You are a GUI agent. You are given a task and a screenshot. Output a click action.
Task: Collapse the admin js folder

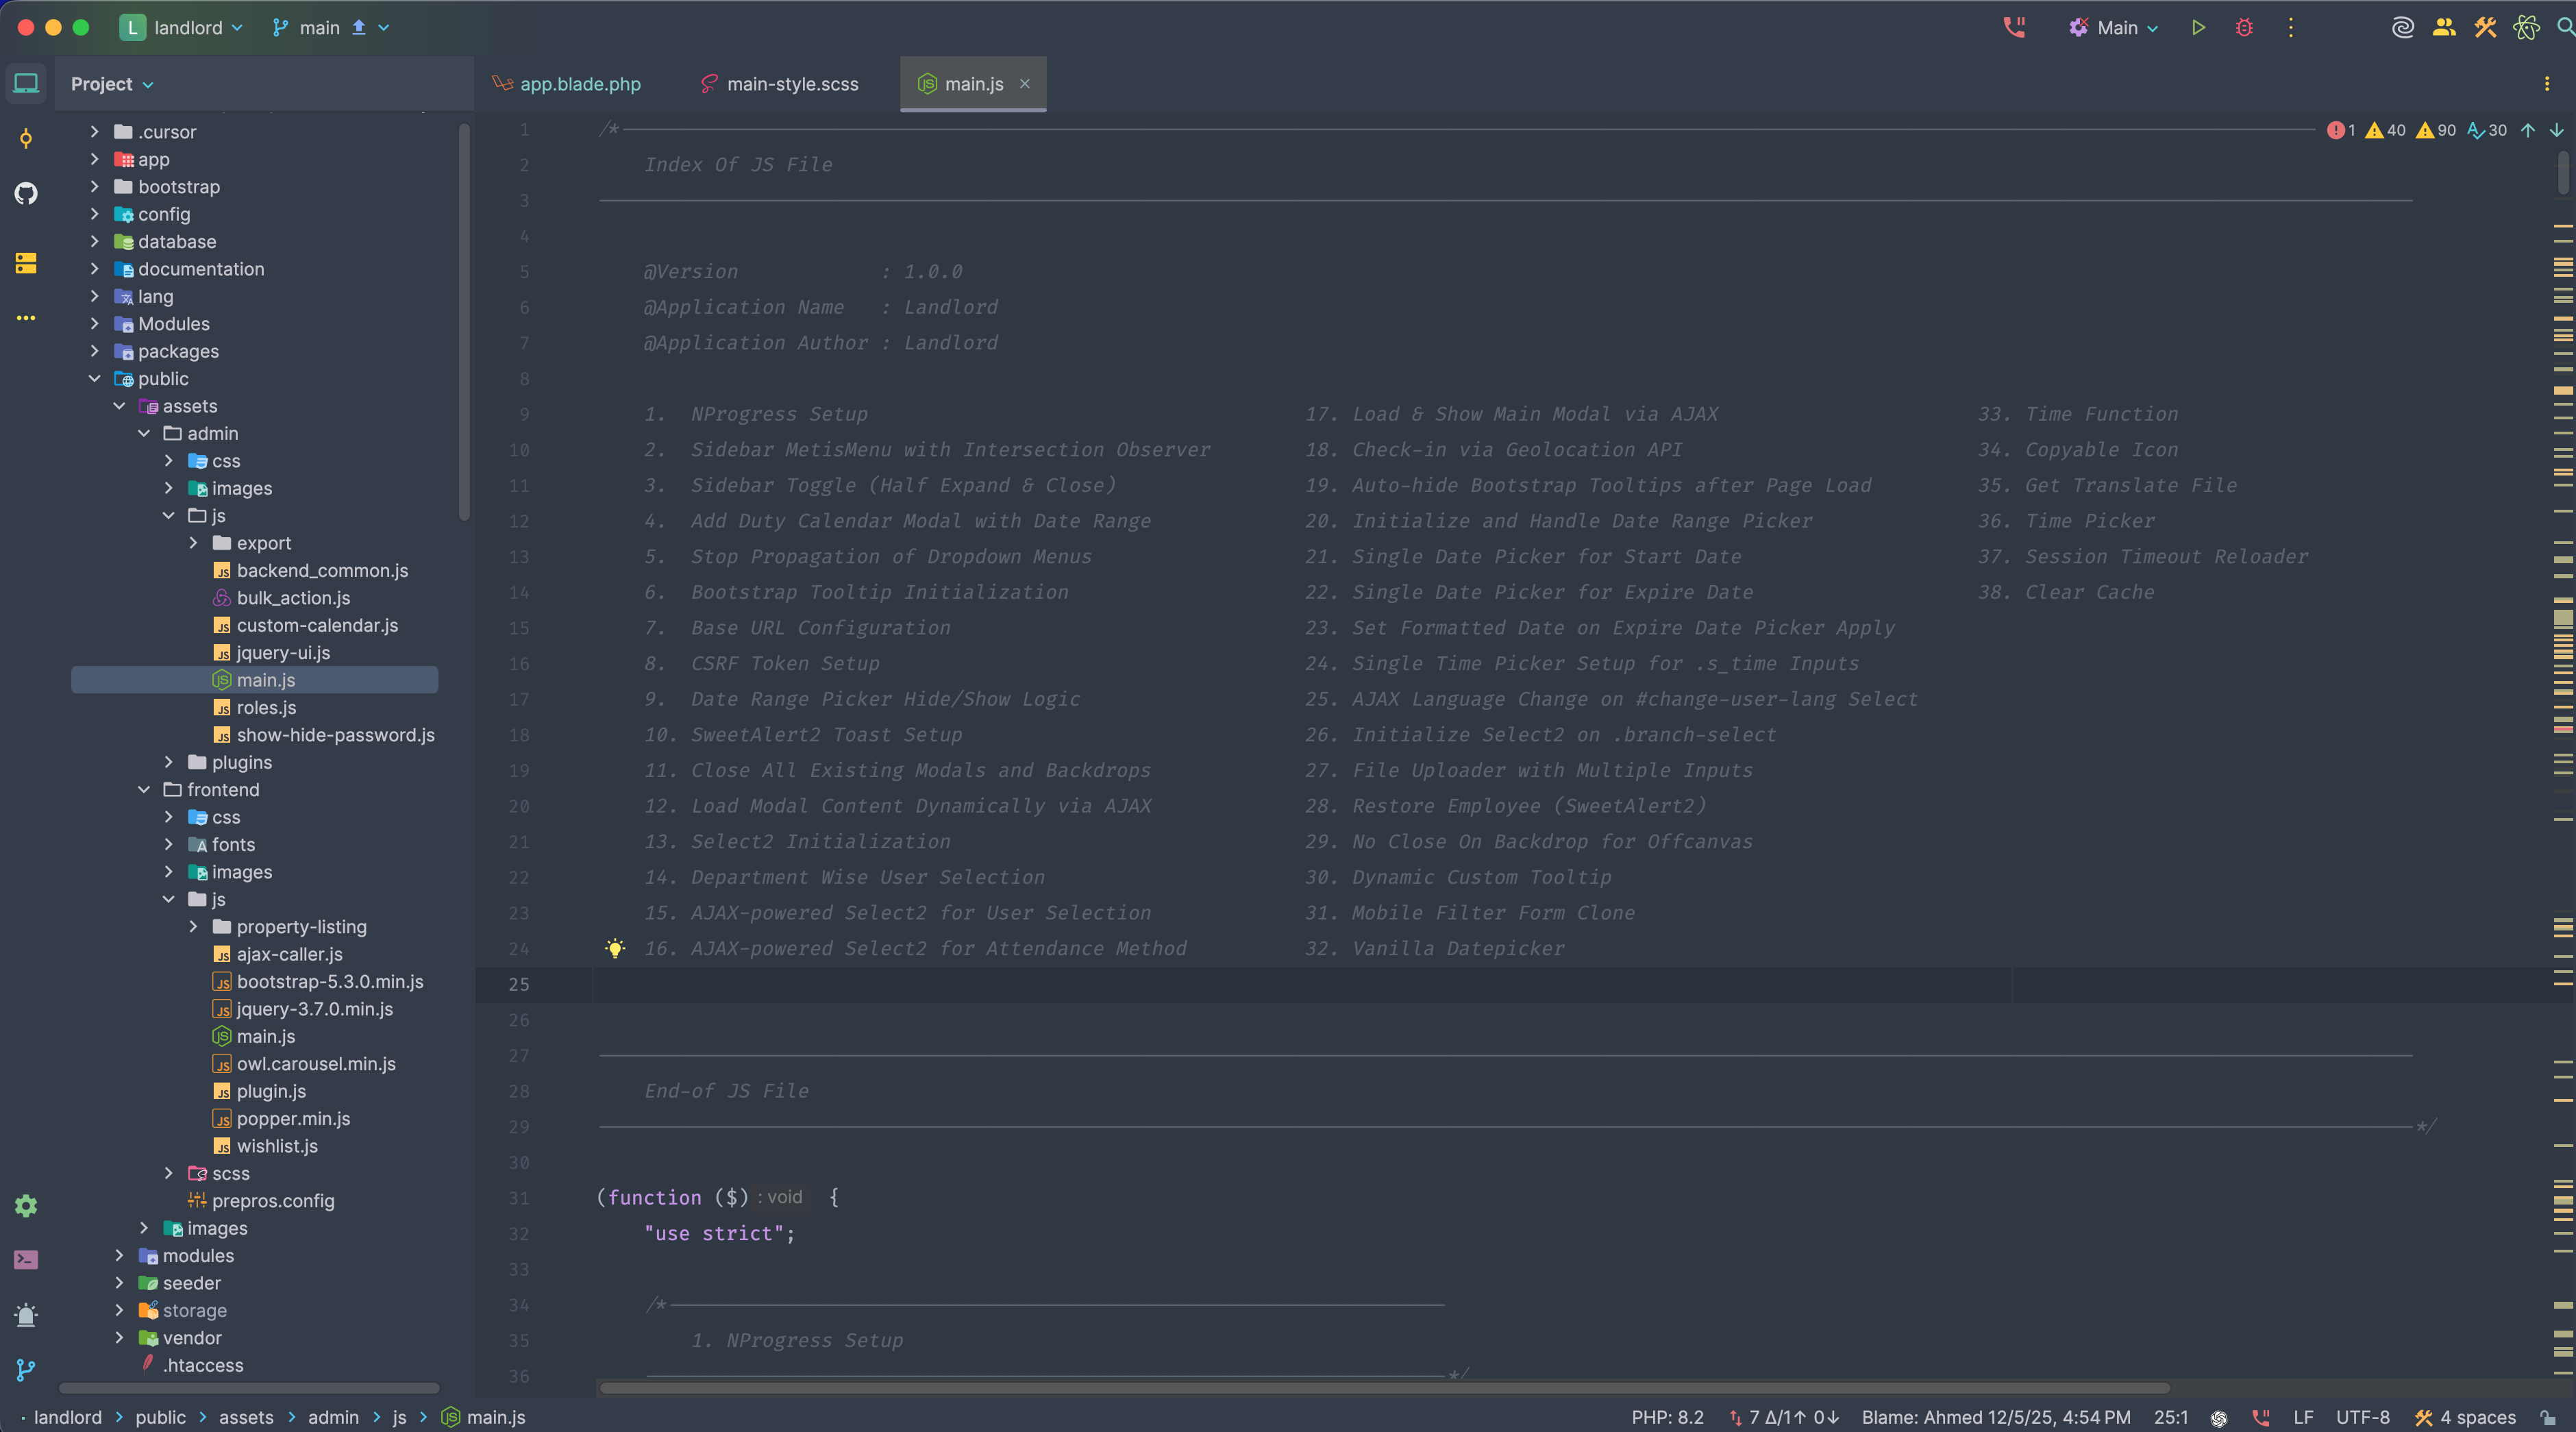tap(169, 515)
